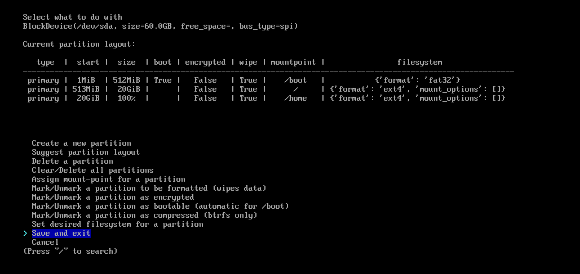Choose Suggest partition layout option
This screenshot has width=580, height=274.
86,152
